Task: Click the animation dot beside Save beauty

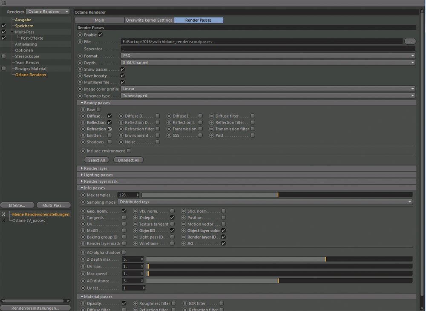Action: (x=80, y=76)
